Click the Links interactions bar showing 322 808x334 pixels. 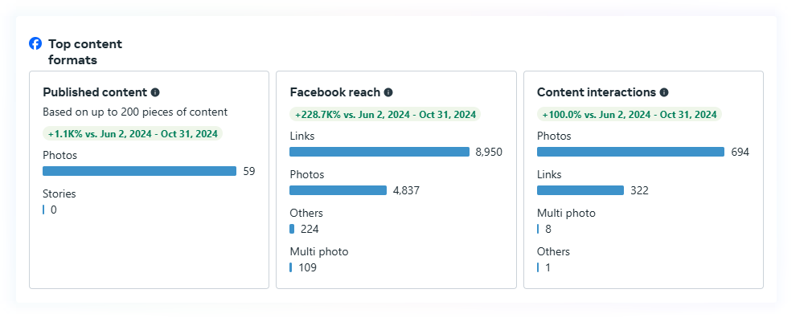tap(580, 190)
